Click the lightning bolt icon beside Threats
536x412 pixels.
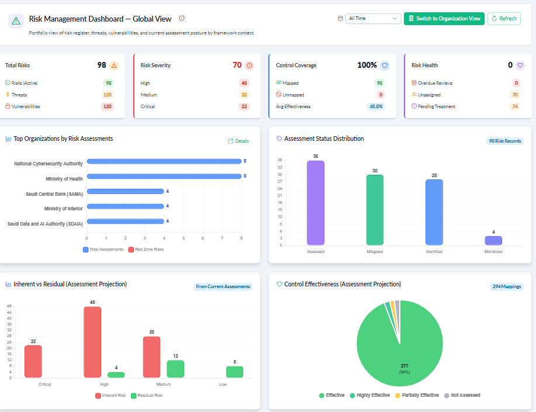click(x=8, y=94)
